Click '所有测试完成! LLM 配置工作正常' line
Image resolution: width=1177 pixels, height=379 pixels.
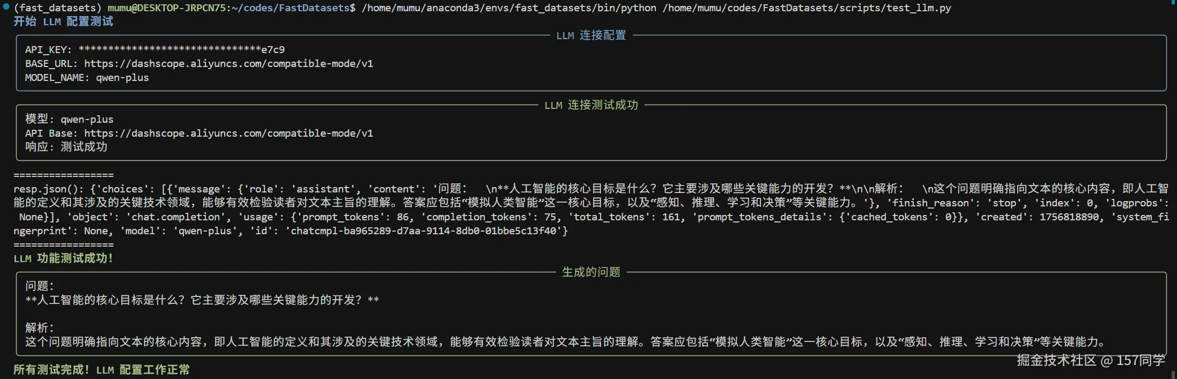coord(101,370)
